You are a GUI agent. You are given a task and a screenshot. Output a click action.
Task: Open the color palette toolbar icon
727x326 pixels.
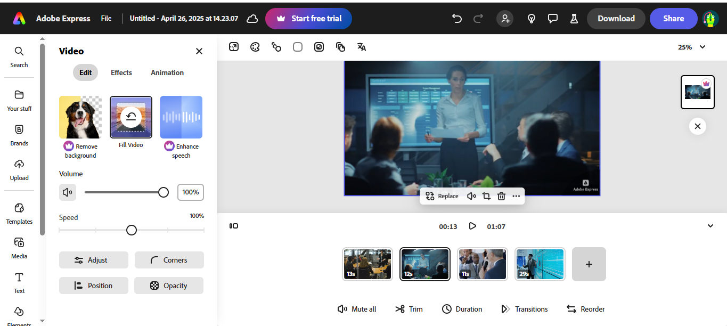click(255, 47)
